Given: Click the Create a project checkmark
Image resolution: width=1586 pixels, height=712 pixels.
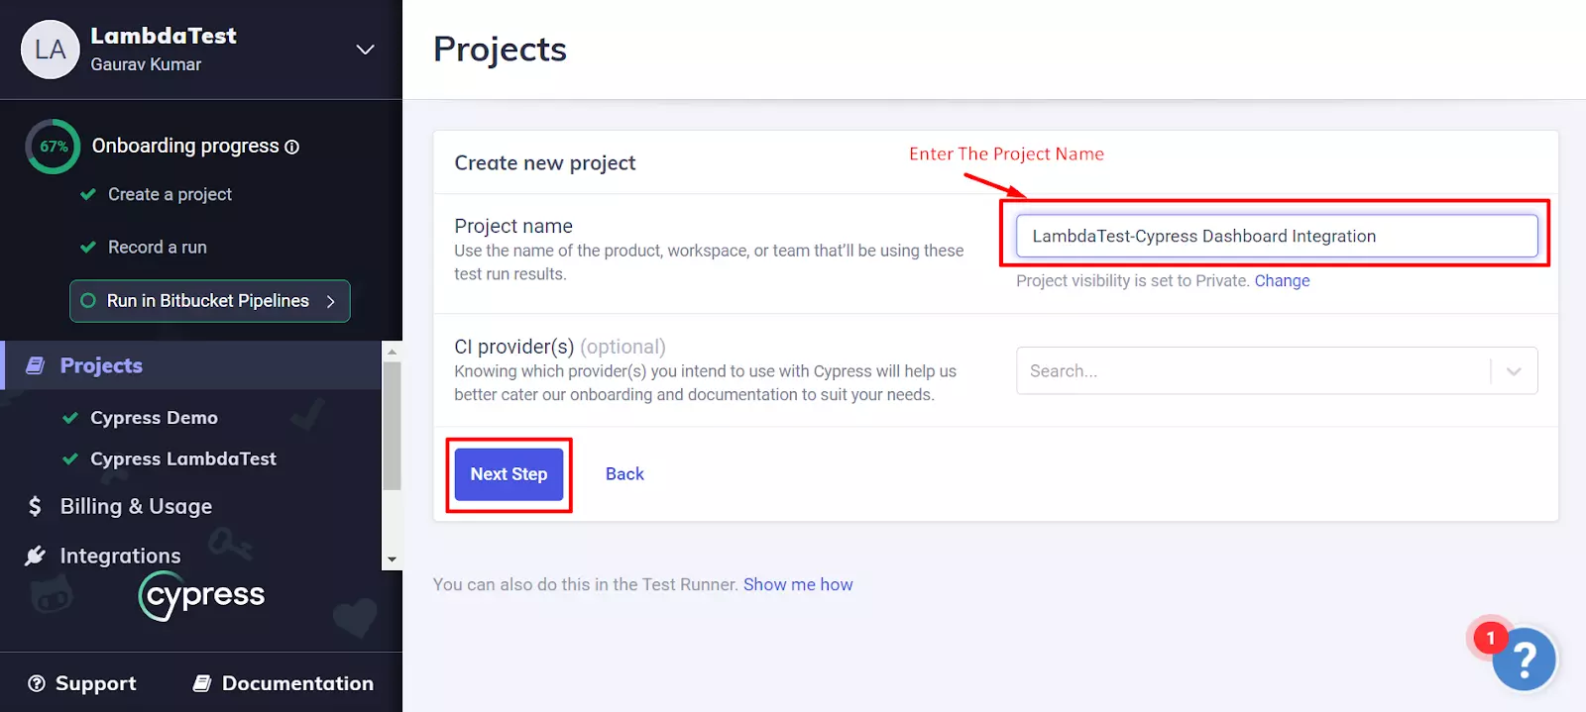Looking at the screenshot, I should (x=88, y=194).
